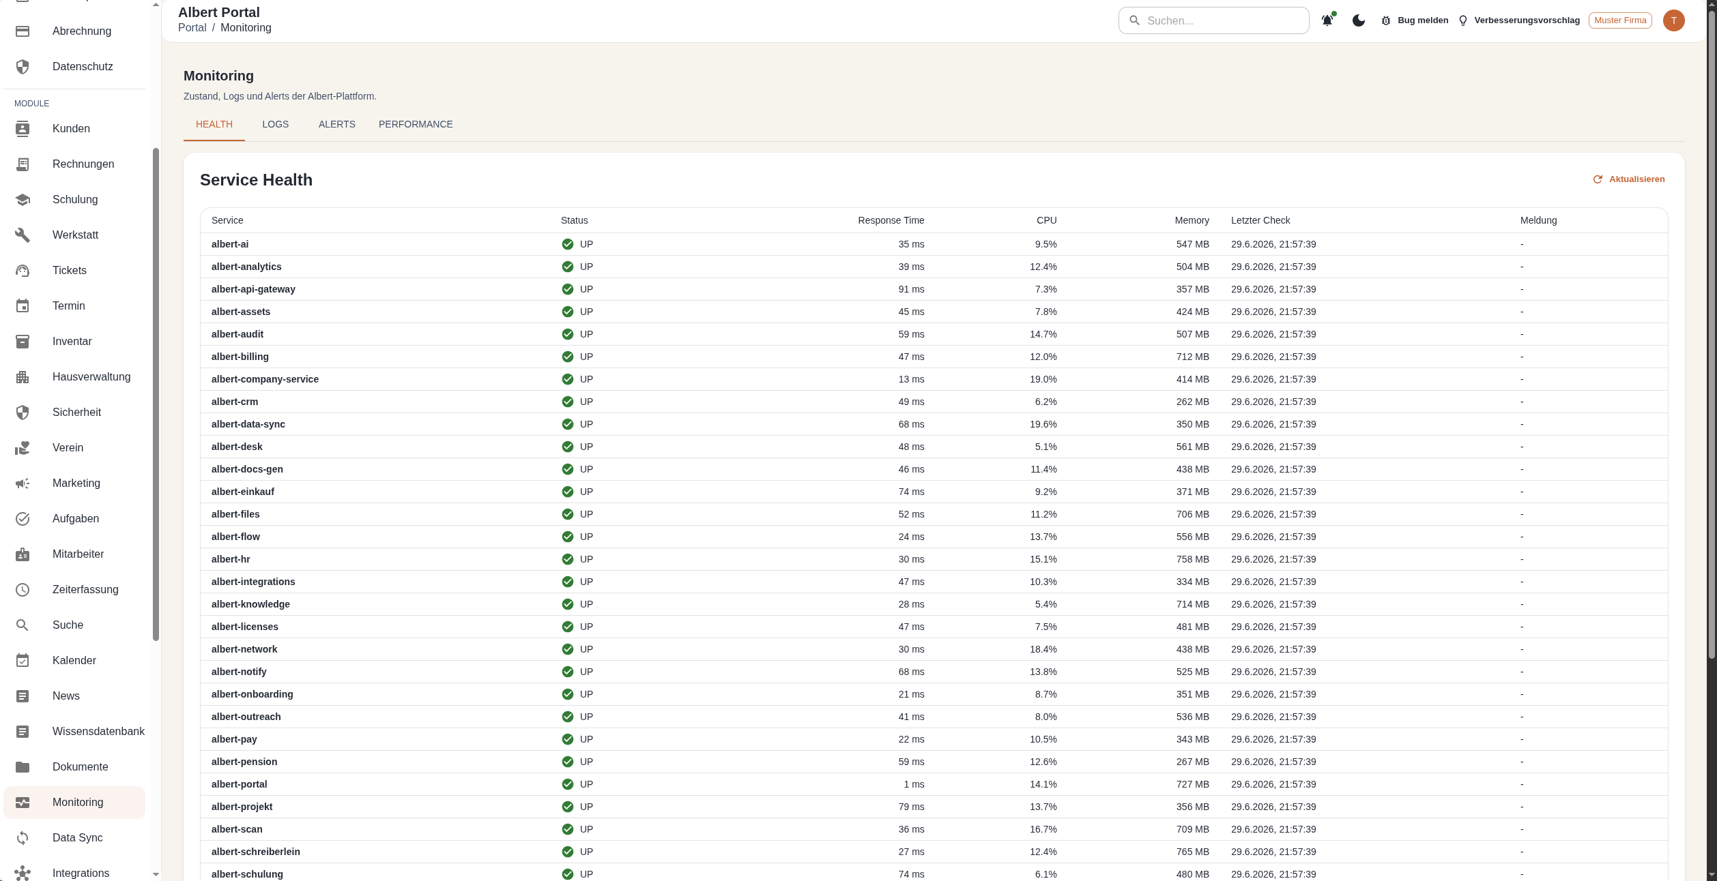Click the Service column header
The height and width of the screenshot is (881, 1717).
(227, 220)
